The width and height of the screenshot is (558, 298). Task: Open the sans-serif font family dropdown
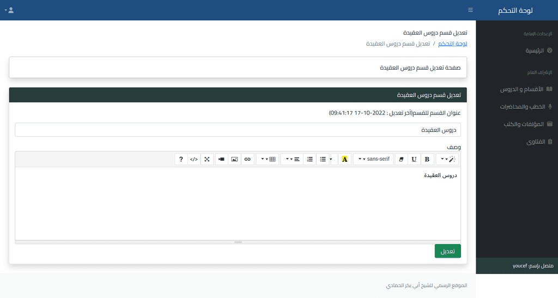[x=373, y=159]
